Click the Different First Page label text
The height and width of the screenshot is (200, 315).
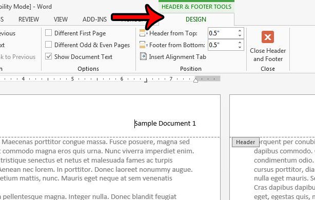pos(80,33)
